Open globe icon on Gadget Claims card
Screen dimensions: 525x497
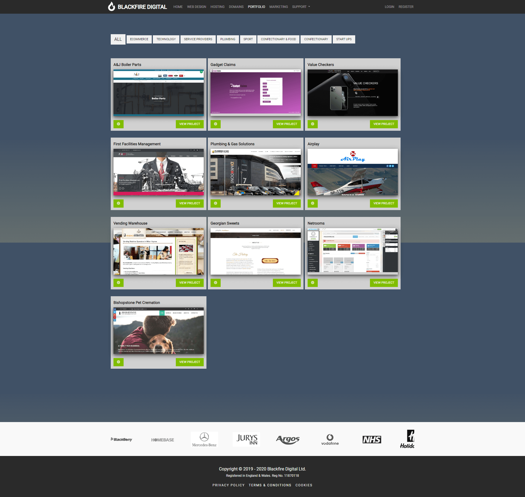[x=215, y=124]
